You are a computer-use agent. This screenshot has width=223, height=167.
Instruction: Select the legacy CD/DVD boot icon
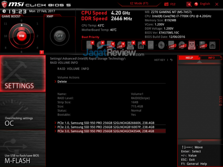coord(161,45)
